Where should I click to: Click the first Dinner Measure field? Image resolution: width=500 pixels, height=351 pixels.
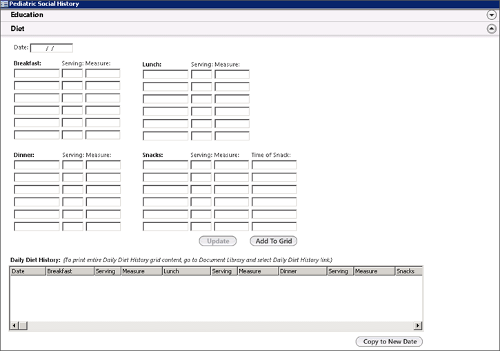point(103,165)
